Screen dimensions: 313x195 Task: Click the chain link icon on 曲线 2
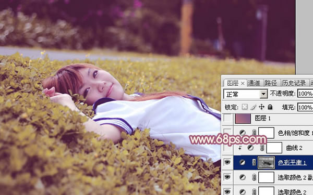(x=262, y=148)
